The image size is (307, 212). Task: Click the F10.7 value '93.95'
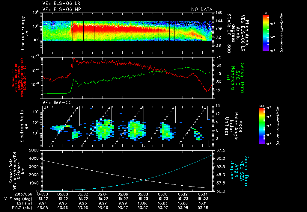pos(43,208)
